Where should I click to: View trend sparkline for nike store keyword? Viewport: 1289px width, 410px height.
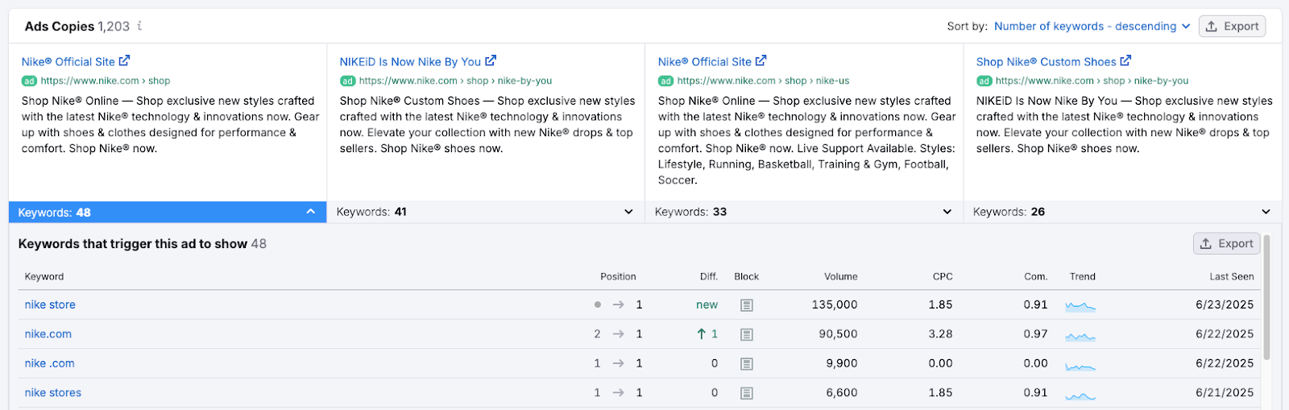click(1080, 305)
